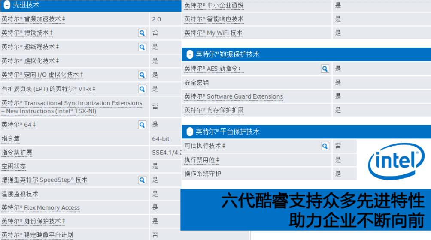This screenshot has height=240, width=431.
Task: Open search icon for AES 新指令 row
Action: pos(325,69)
